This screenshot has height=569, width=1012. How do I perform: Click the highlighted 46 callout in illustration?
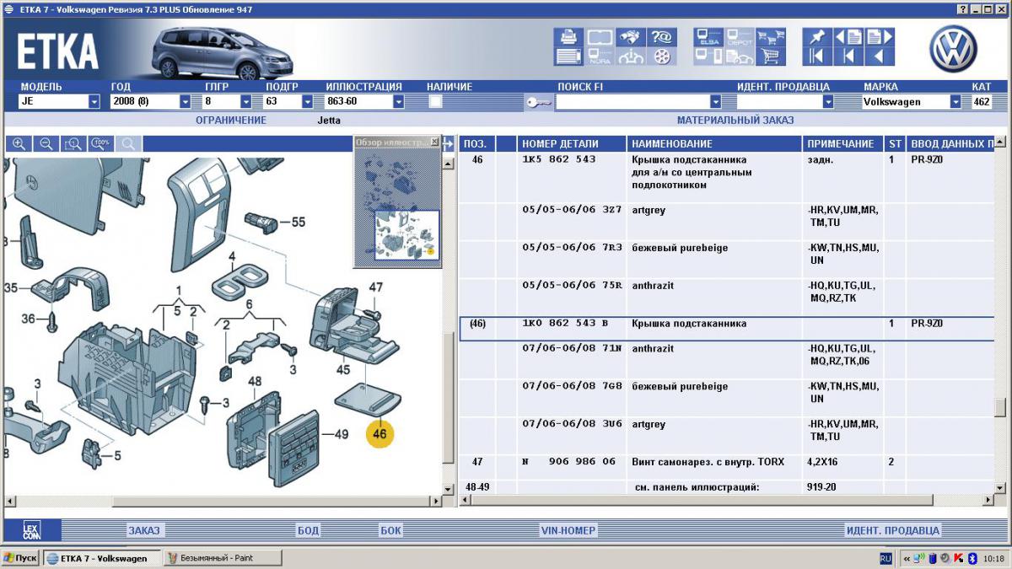click(x=379, y=434)
